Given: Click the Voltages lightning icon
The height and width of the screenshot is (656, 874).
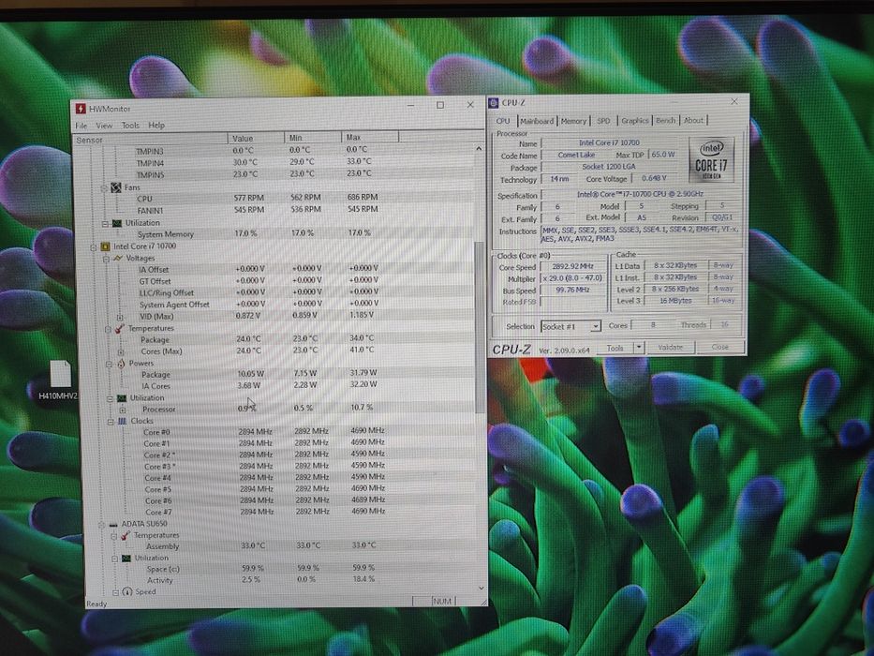Looking at the screenshot, I should click(118, 259).
